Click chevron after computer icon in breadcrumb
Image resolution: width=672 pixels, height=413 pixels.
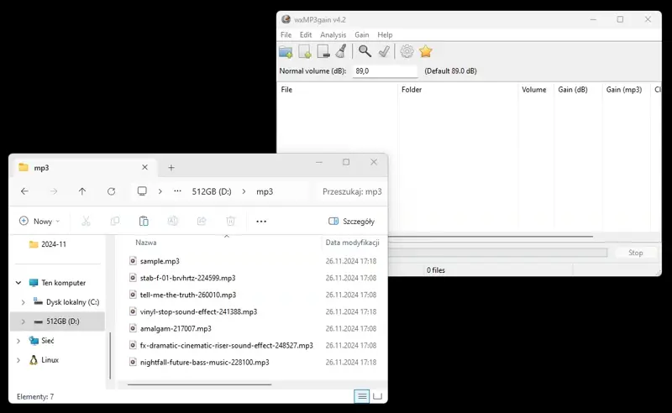pos(160,191)
